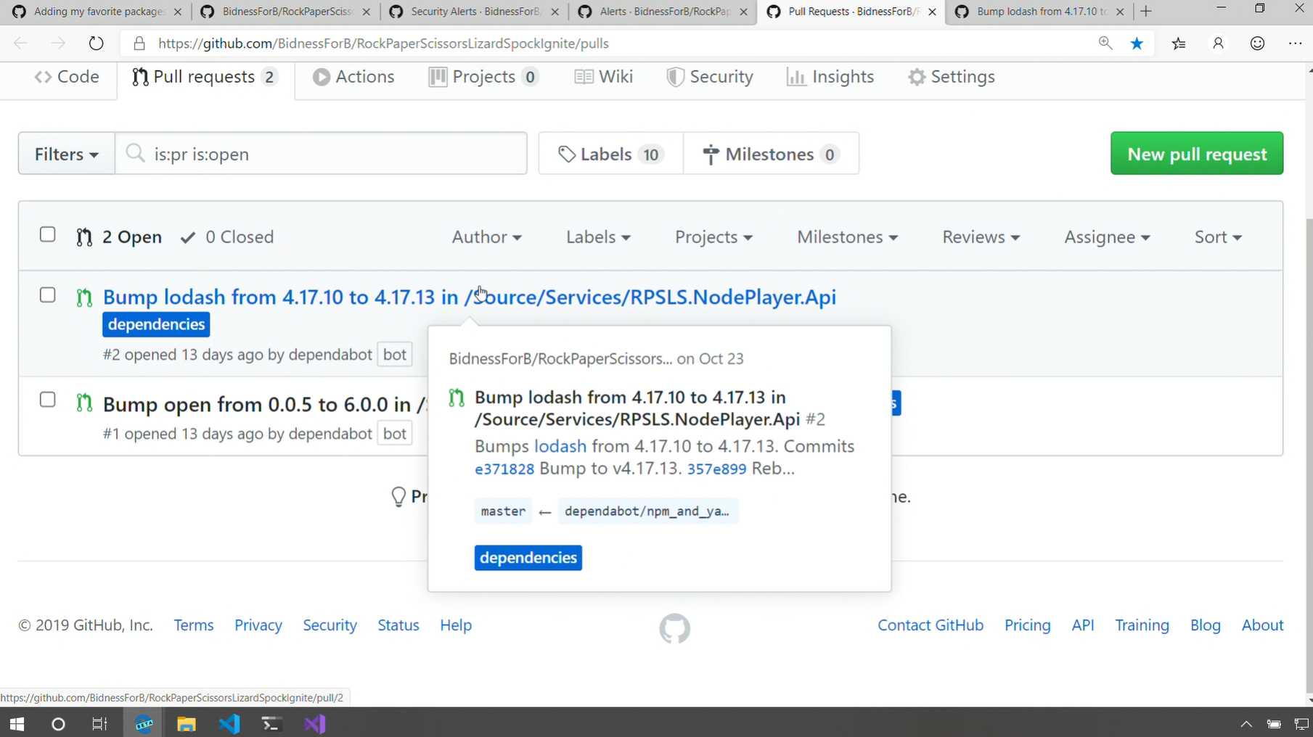The width and height of the screenshot is (1313, 737).
Task: Show the 0 Closed pull requests
Action: coord(227,237)
